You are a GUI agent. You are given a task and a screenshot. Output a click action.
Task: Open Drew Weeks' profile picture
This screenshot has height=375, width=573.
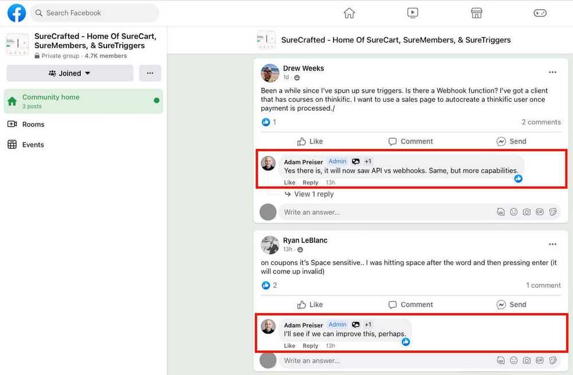point(270,73)
